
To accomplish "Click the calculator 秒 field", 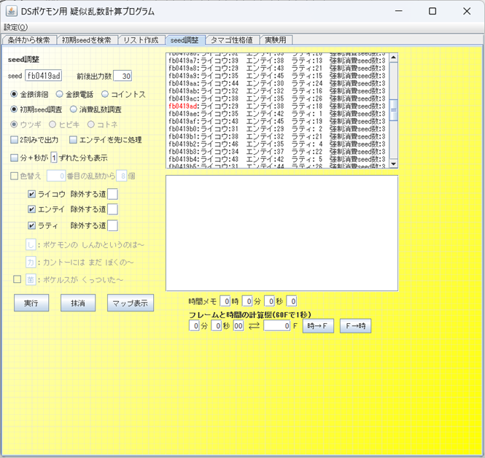I will pos(216,326).
